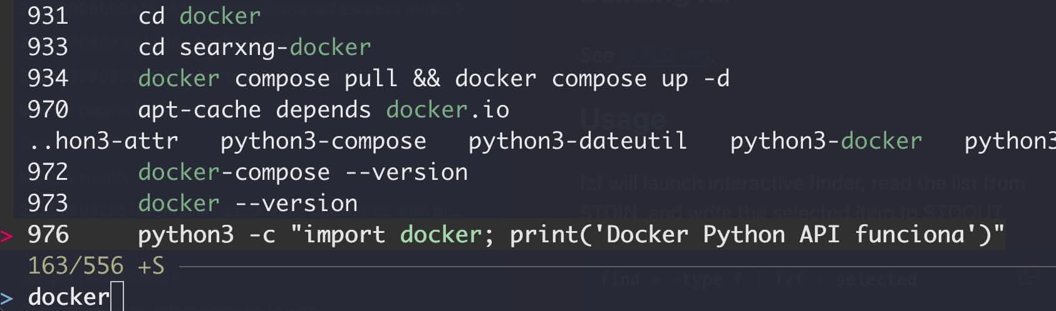Click the blue prompt arrow before the query
Screen dimensions: 1056x311
click(7, 297)
